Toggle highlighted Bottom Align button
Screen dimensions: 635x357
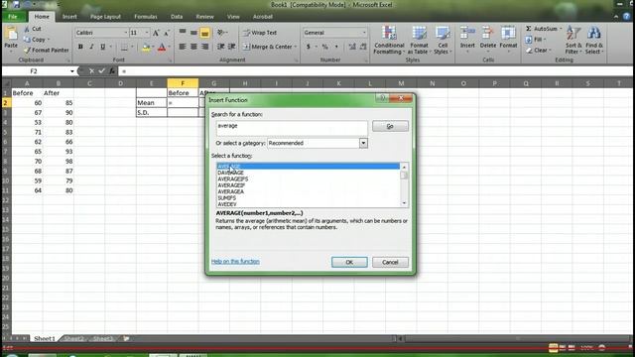click(x=205, y=33)
